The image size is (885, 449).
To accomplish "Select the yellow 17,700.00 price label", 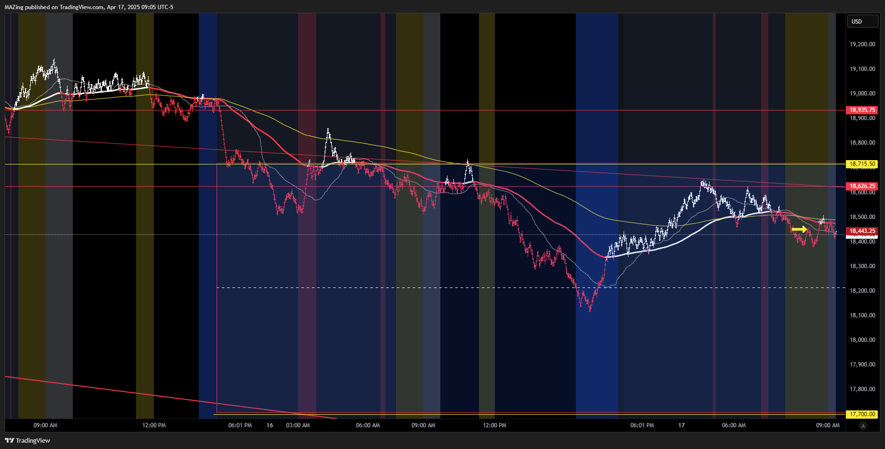I will tap(862, 414).
